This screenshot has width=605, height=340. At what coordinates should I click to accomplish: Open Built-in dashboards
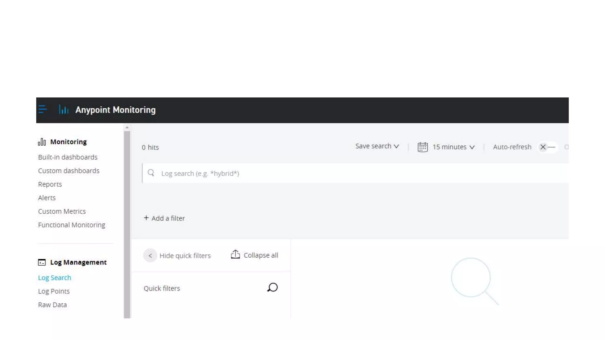[68, 157]
